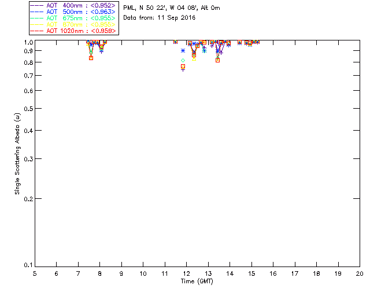The height and width of the screenshot is (296, 370).
Task: Click the hour 20 x-axis tick label
Action: [360, 273]
